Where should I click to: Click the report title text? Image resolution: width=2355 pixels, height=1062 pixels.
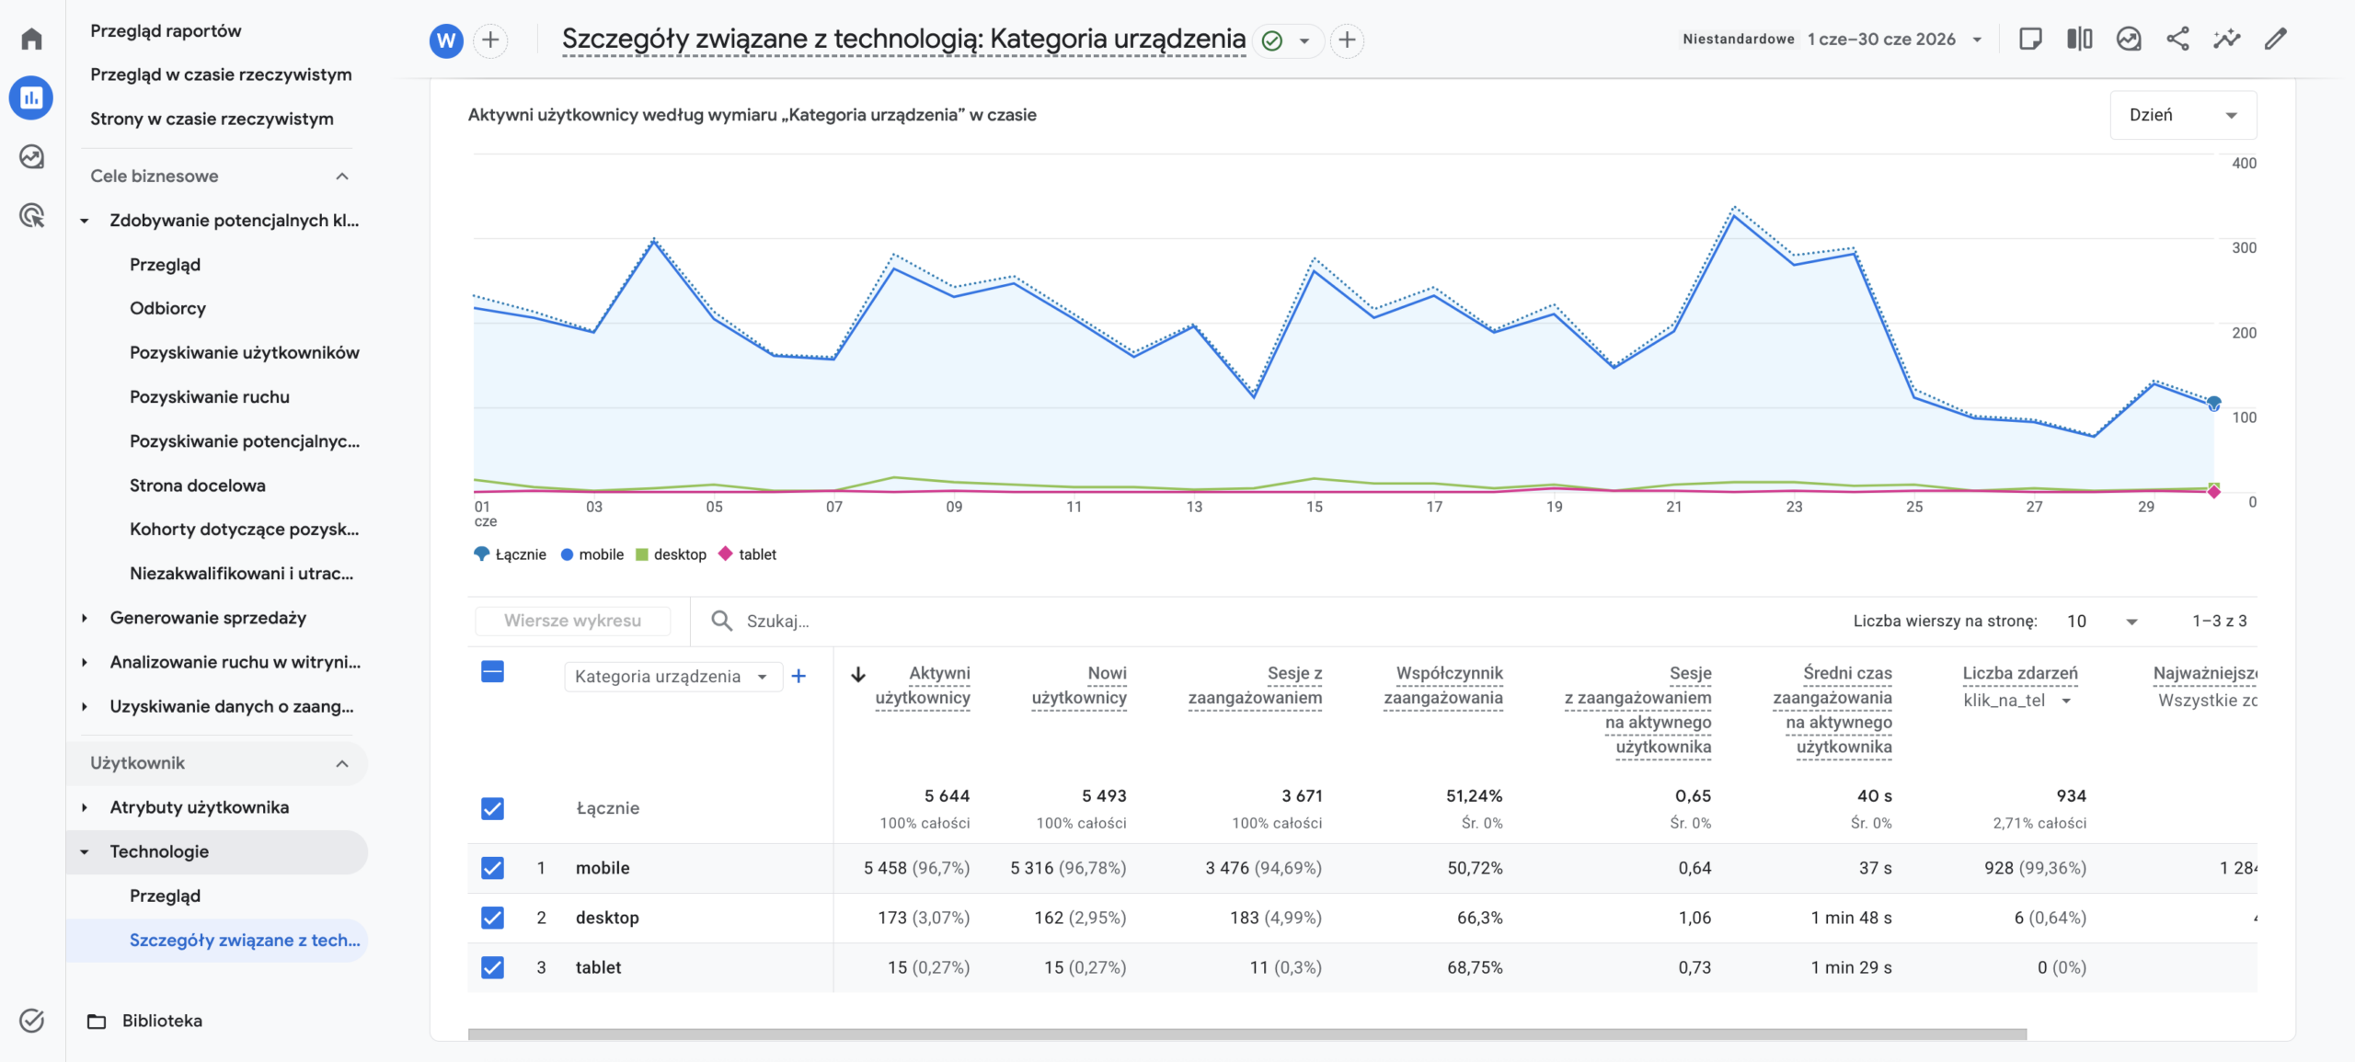pyautogui.click(x=903, y=40)
